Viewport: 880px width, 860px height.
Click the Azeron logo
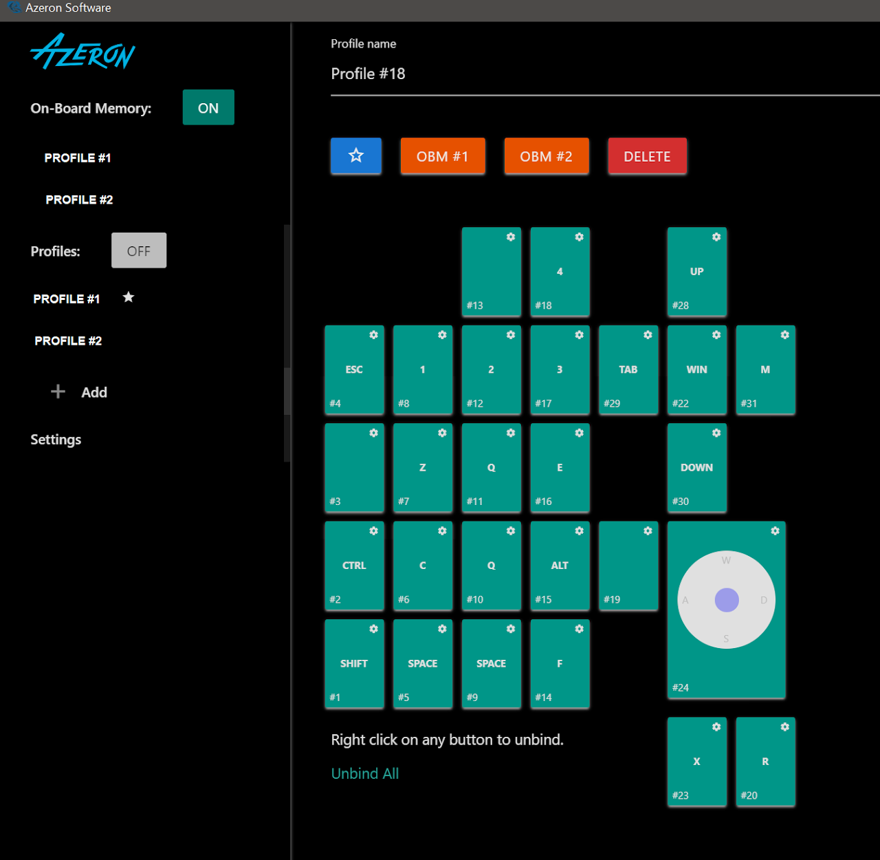coord(83,52)
